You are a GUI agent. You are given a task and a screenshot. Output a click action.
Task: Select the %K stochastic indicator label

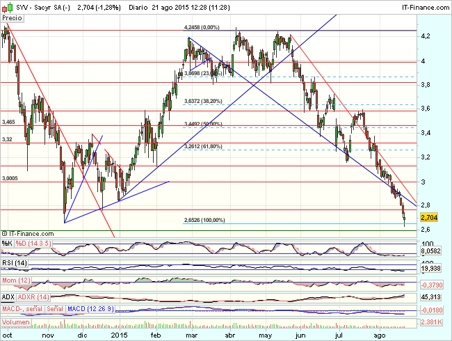tap(8, 243)
